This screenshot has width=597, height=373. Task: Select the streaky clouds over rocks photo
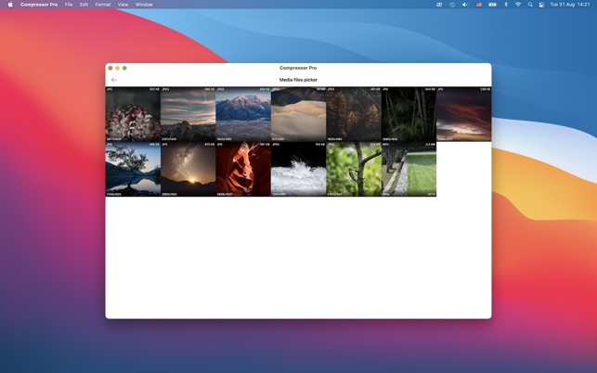(188, 114)
